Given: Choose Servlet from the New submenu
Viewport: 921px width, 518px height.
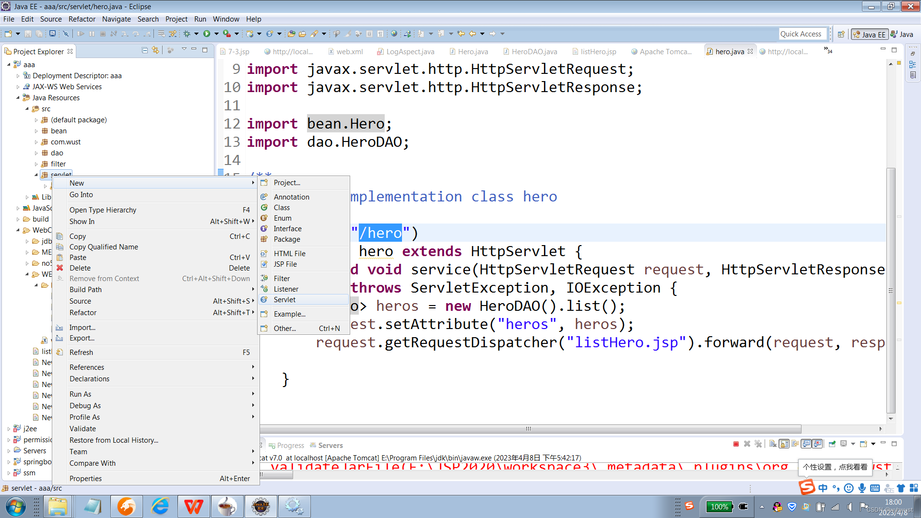Looking at the screenshot, I should tap(284, 299).
